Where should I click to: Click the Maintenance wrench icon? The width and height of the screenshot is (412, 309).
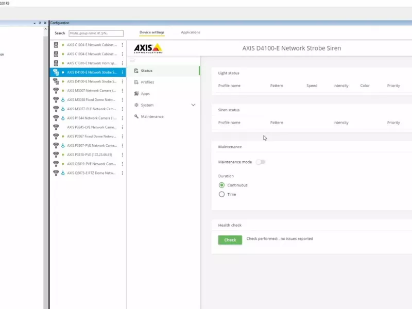coord(136,116)
